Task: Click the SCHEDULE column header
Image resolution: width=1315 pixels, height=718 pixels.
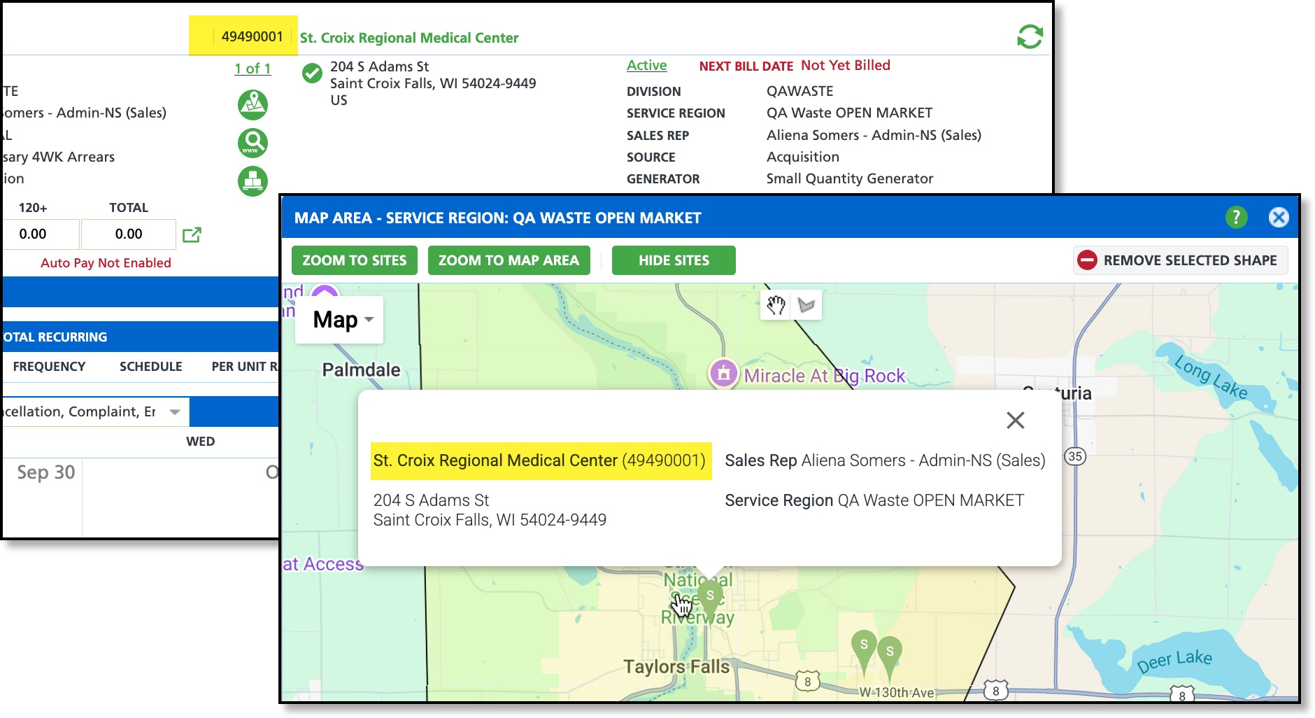Action: pyautogui.click(x=151, y=367)
